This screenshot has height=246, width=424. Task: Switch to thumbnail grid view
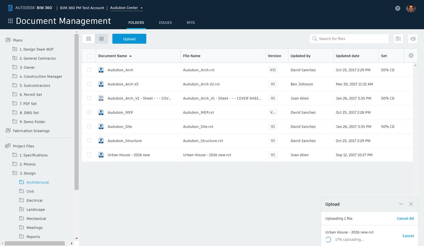click(x=88, y=39)
